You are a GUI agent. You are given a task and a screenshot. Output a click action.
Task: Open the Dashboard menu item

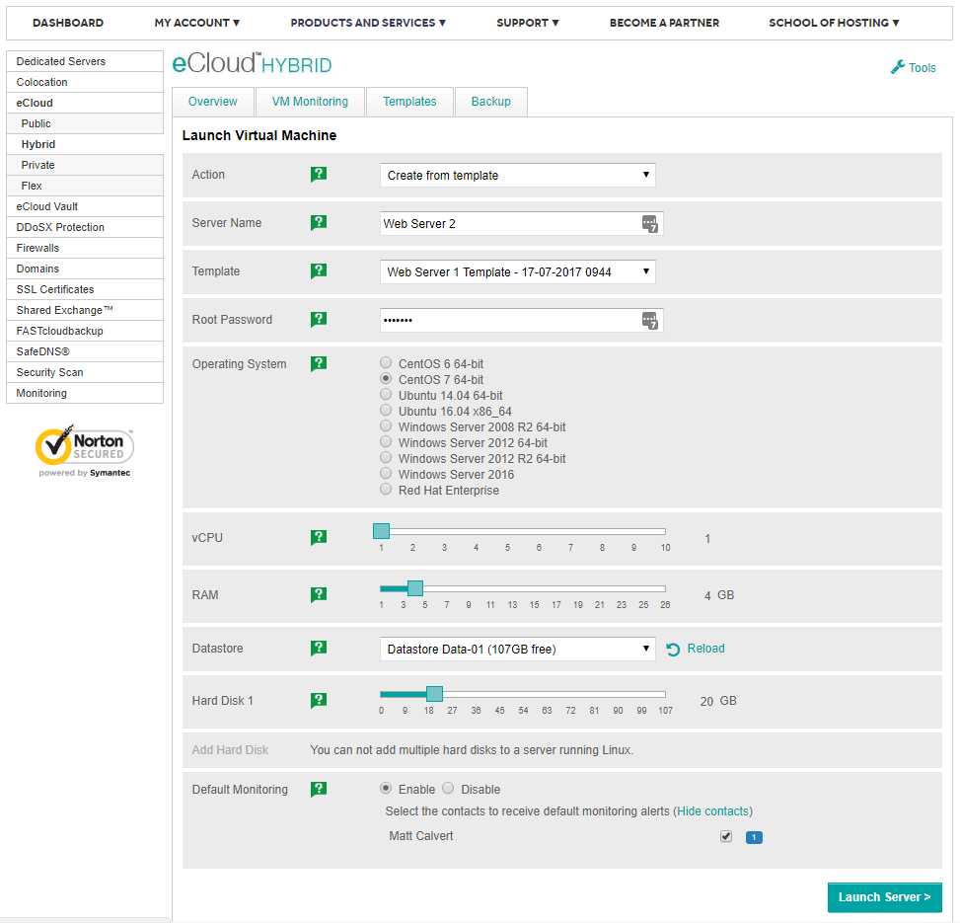click(x=68, y=23)
